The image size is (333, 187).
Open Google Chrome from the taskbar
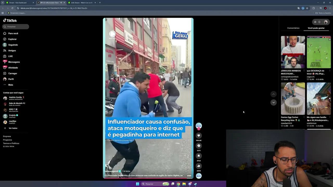click(x=178, y=184)
